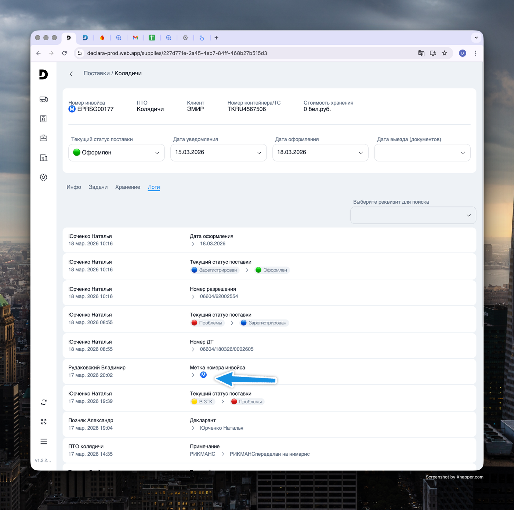Open a new browser tab with the plus
Screen dimensions: 514x510
[217, 38]
